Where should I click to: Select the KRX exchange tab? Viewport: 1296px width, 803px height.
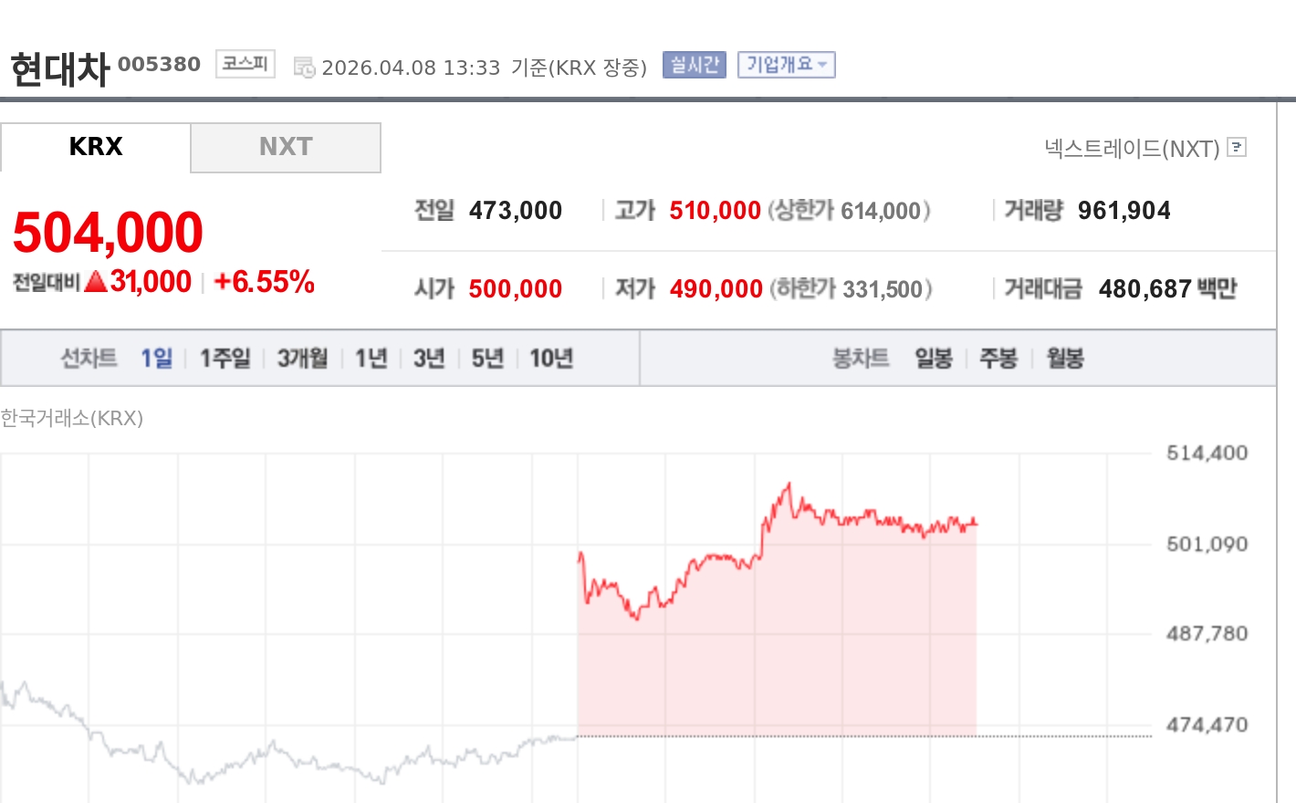coord(96,147)
